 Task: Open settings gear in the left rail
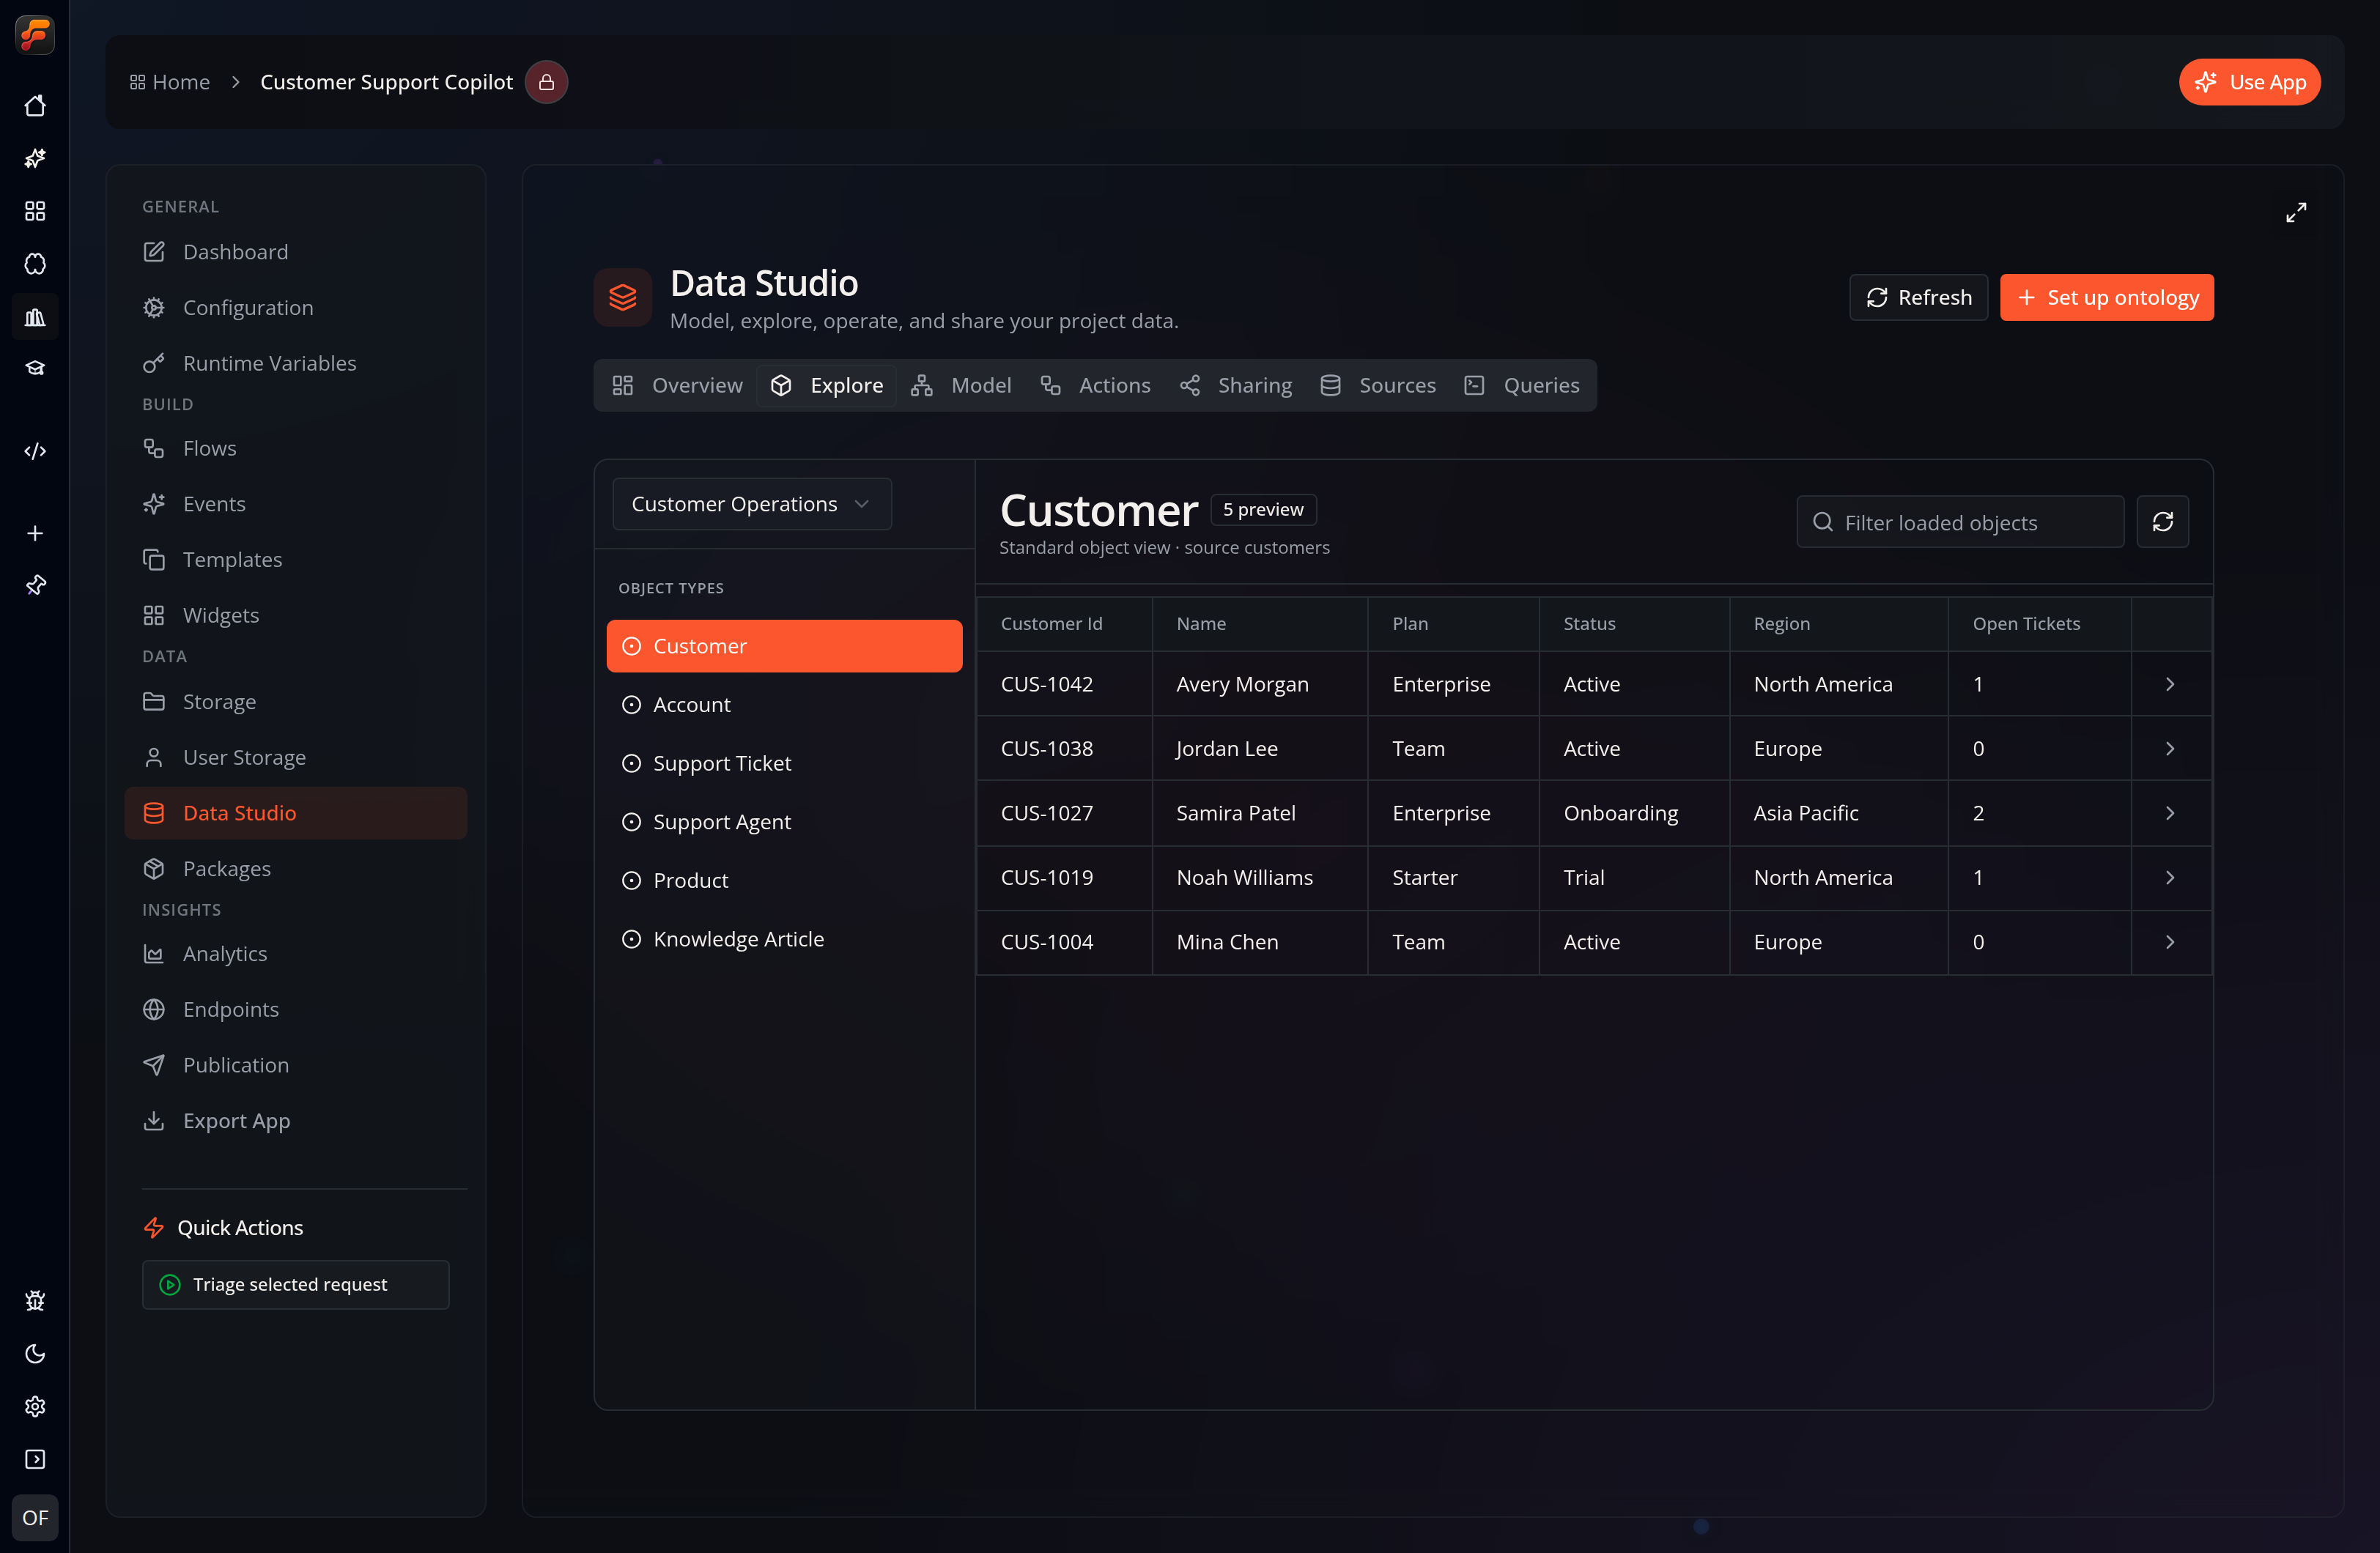[x=35, y=1407]
